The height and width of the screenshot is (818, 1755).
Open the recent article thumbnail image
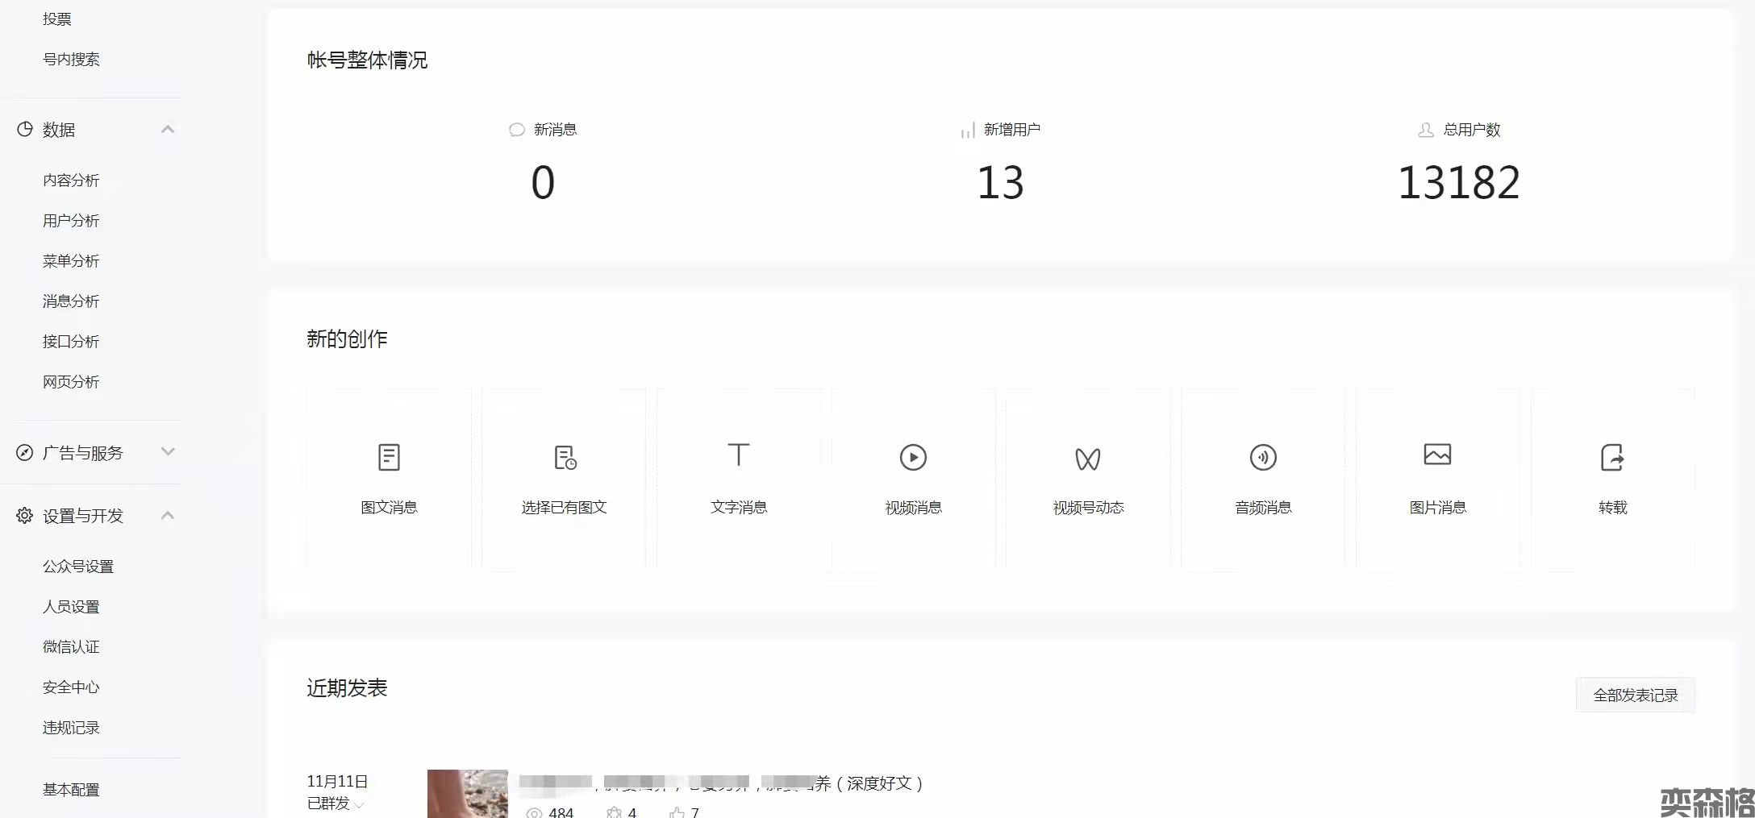pyautogui.click(x=468, y=794)
